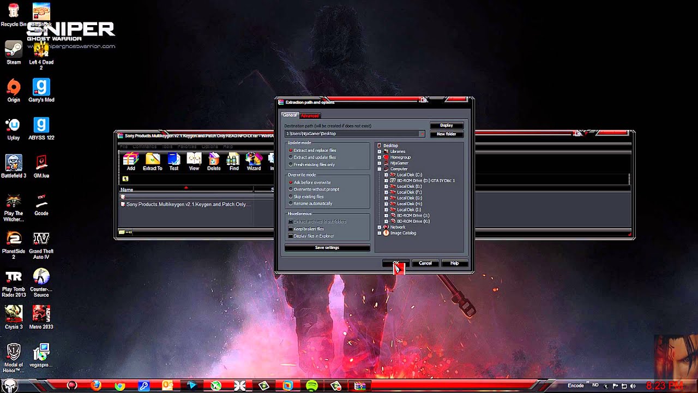Open the Commands menu in WinRAR
This screenshot has height=393, width=698.
point(144,146)
